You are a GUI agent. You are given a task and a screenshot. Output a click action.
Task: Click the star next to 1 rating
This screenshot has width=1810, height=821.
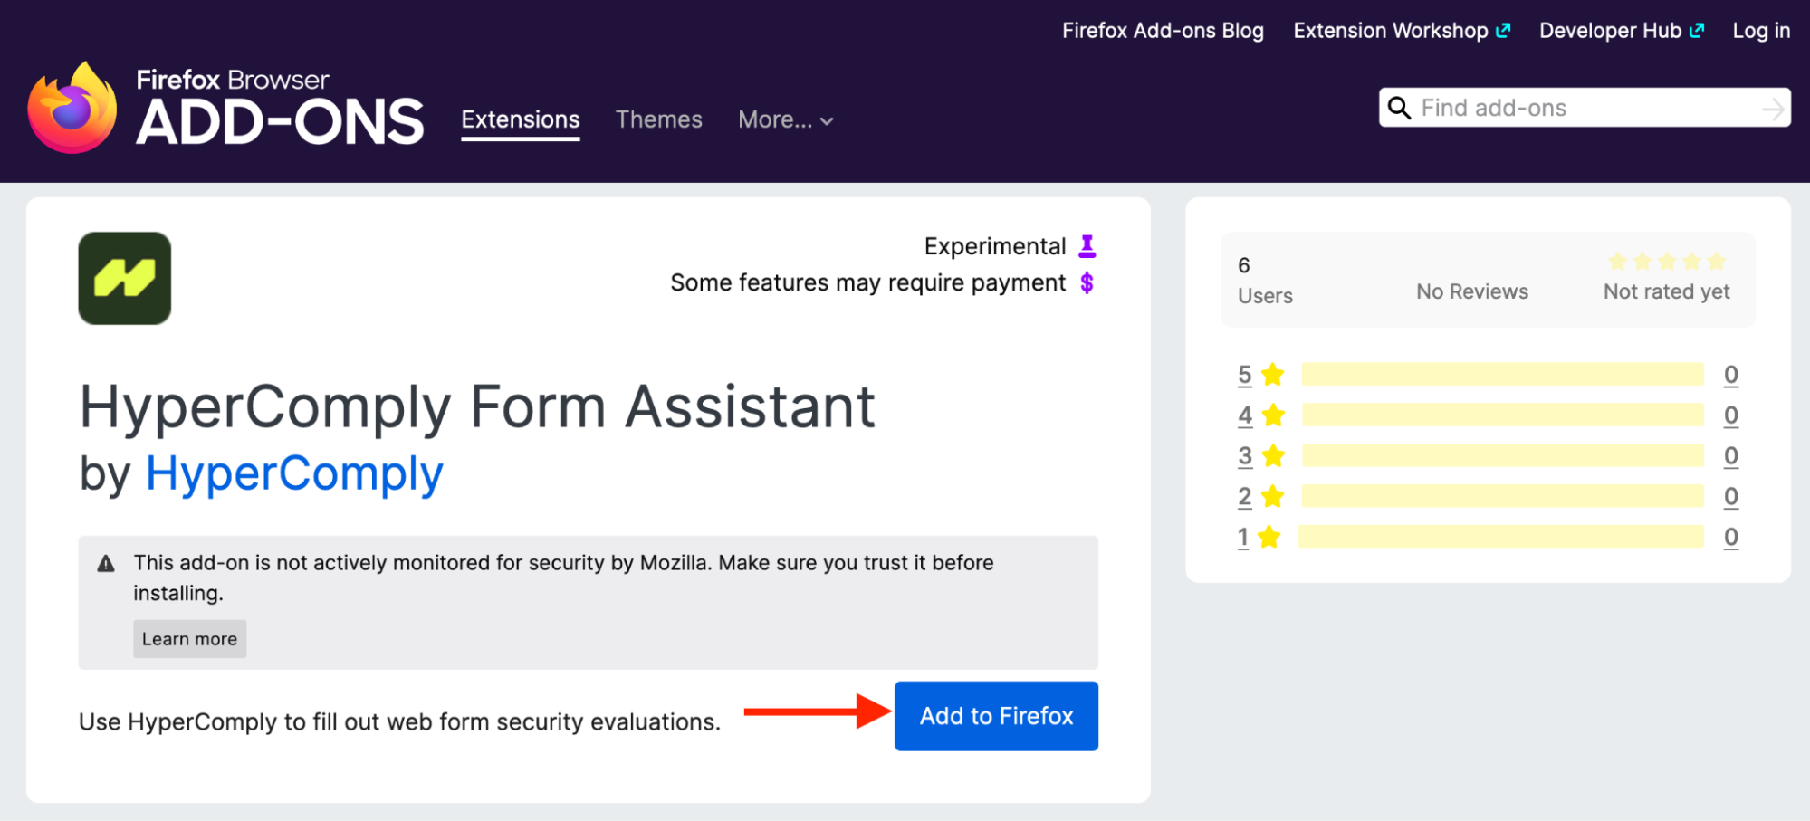coord(1269,537)
